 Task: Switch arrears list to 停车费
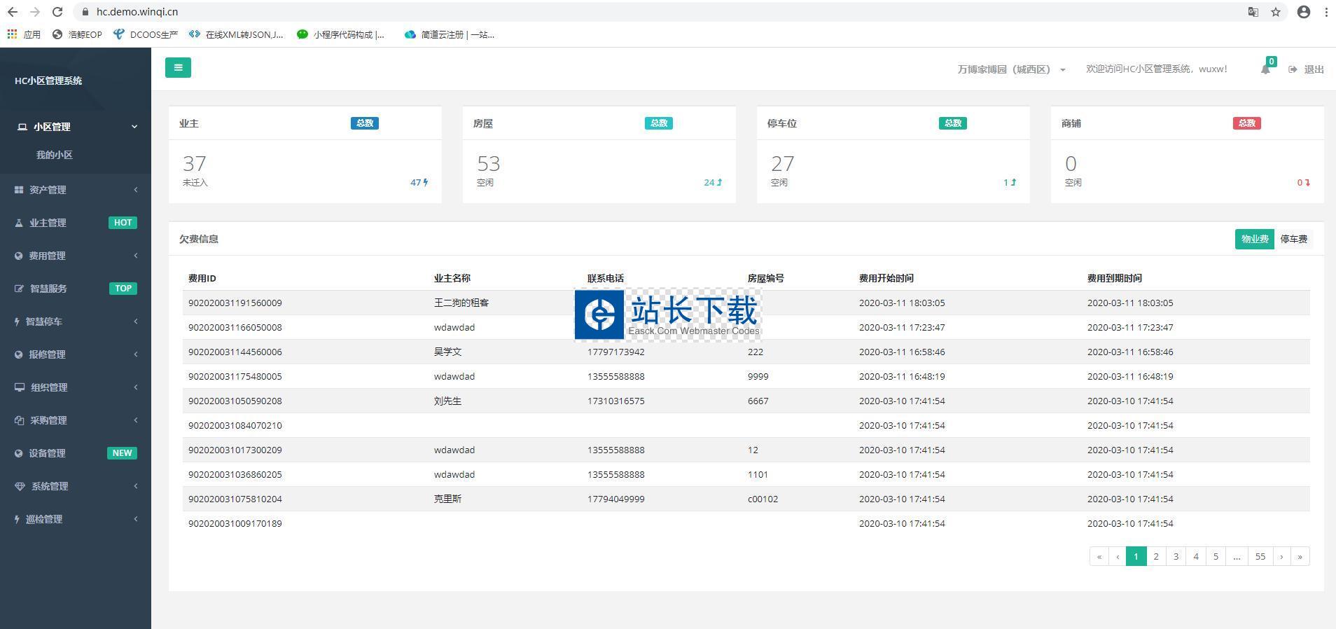pos(1293,239)
